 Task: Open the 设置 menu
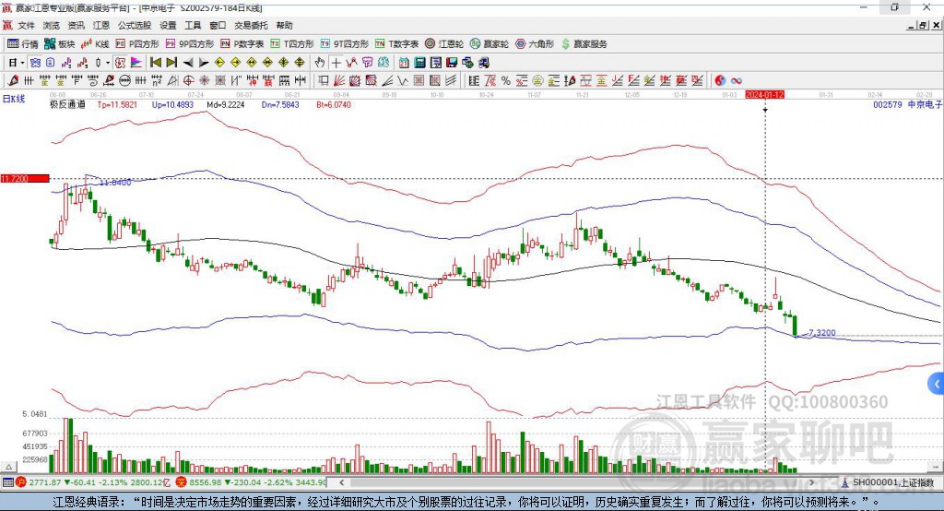(x=168, y=25)
